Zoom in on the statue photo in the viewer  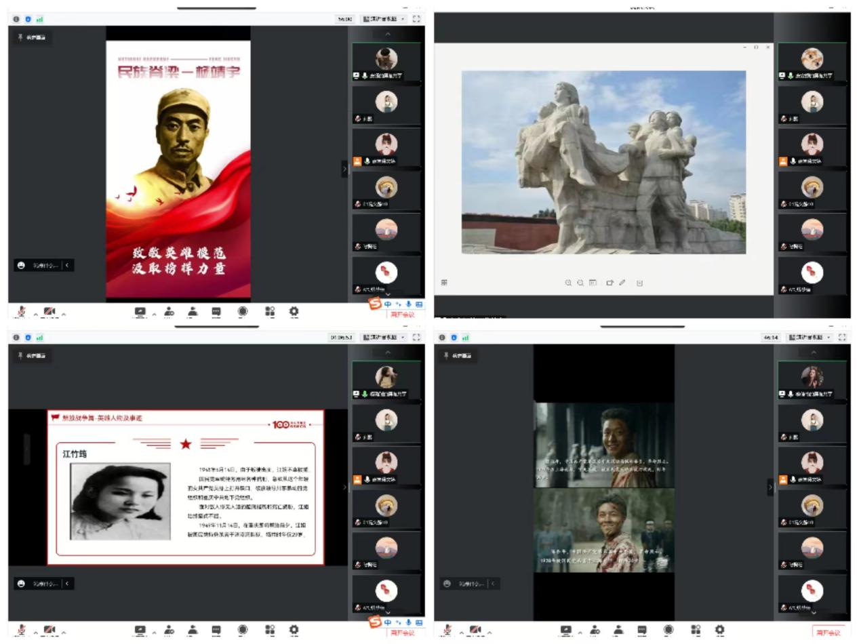[x=569, y=283]
